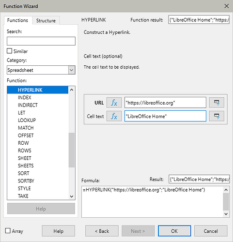This screenshot has width=233, height=242.
Task: Shrink dialog to select Cell text range
Action: pos(217,116)
